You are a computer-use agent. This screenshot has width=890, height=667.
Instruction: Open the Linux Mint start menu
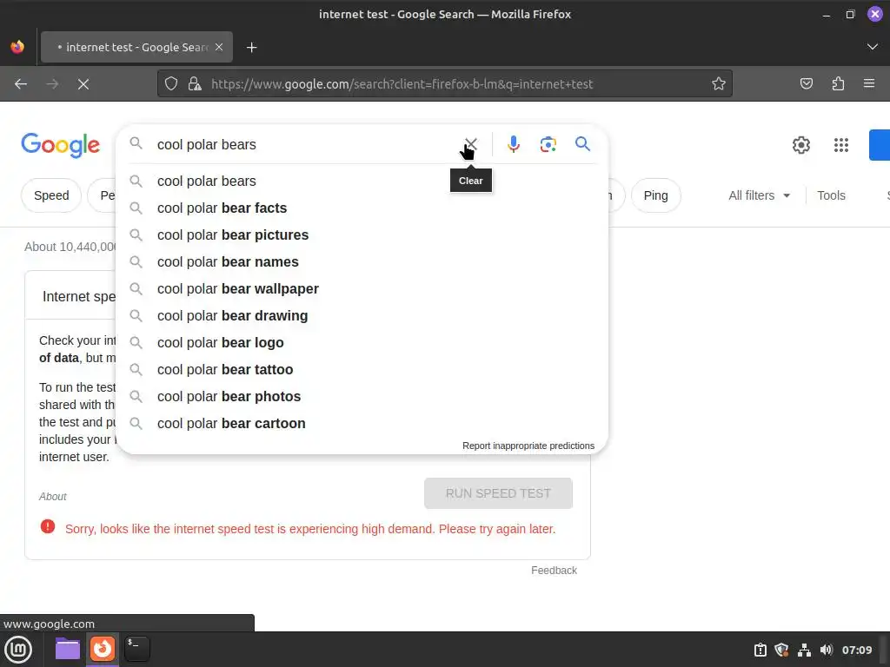coord(18,649)
